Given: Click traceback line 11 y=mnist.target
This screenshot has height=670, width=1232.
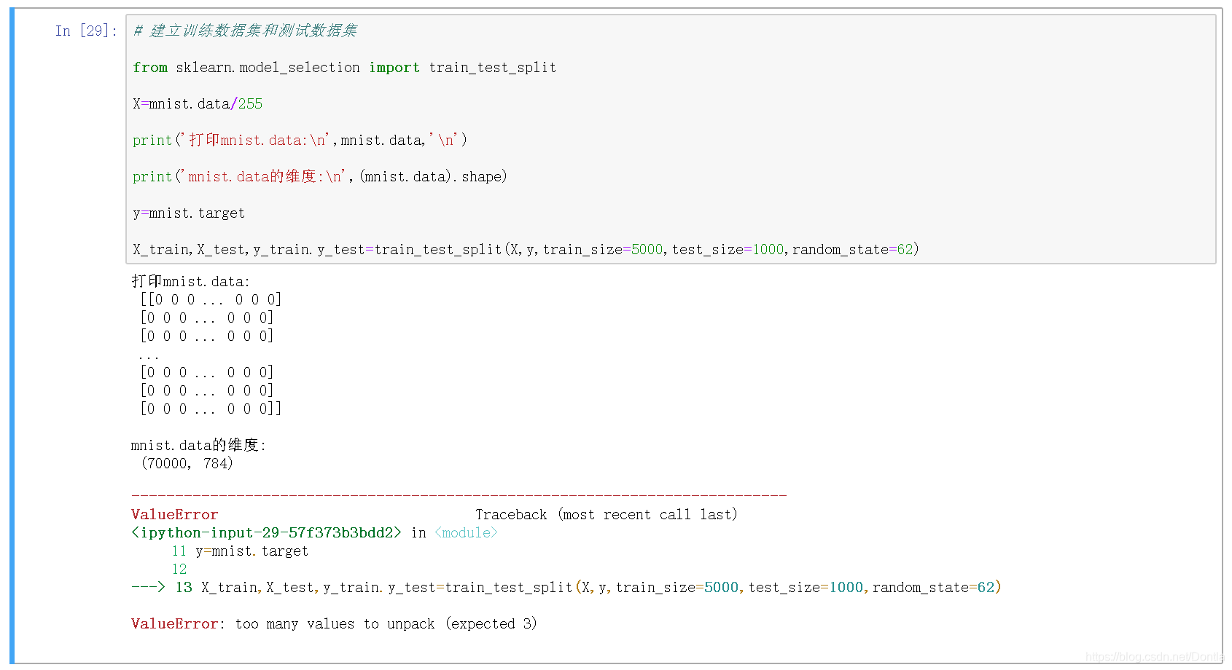Looking at the screenshot, I should (x=240, y=551).
